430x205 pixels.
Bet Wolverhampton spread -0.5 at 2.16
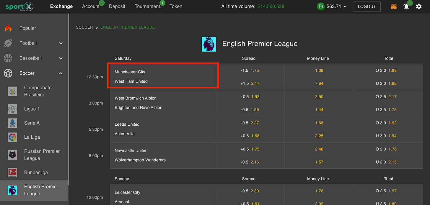point(250,162)
